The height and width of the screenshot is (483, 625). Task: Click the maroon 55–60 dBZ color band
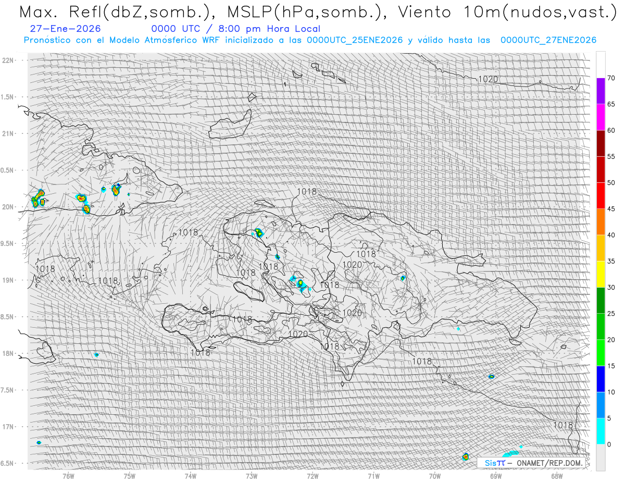(x=601, y=143)
